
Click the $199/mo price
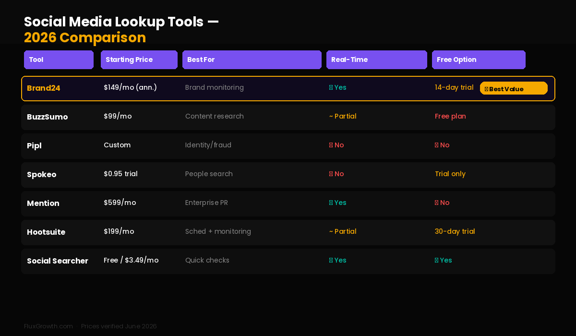pyautogui.click(x=119, y=231)
